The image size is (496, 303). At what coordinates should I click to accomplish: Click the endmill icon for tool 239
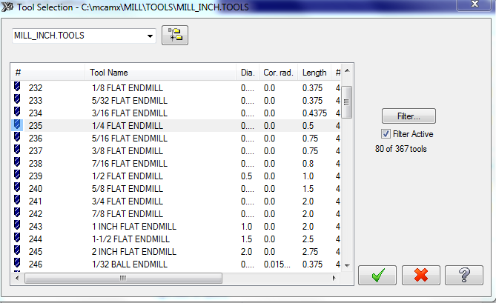18,176
